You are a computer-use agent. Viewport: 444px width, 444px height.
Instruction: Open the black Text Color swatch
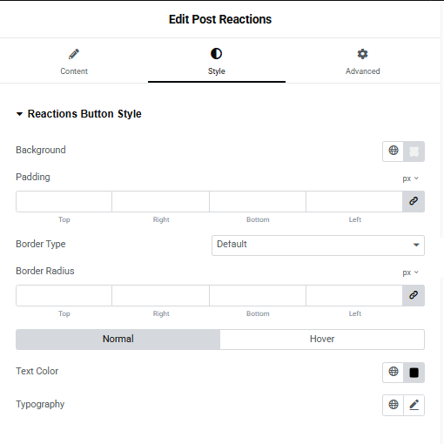coord(414,373)
